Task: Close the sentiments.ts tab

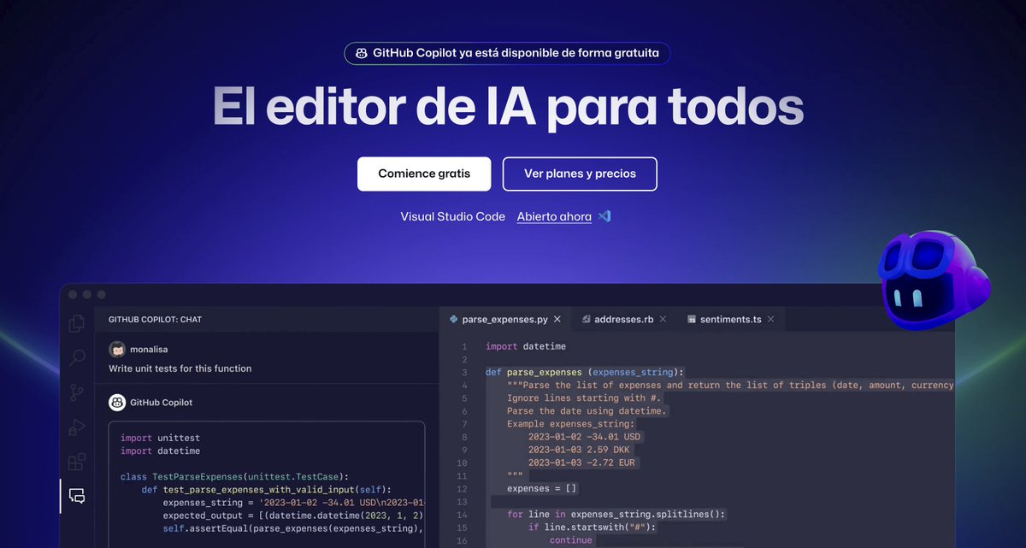Action: click(770, 319)
